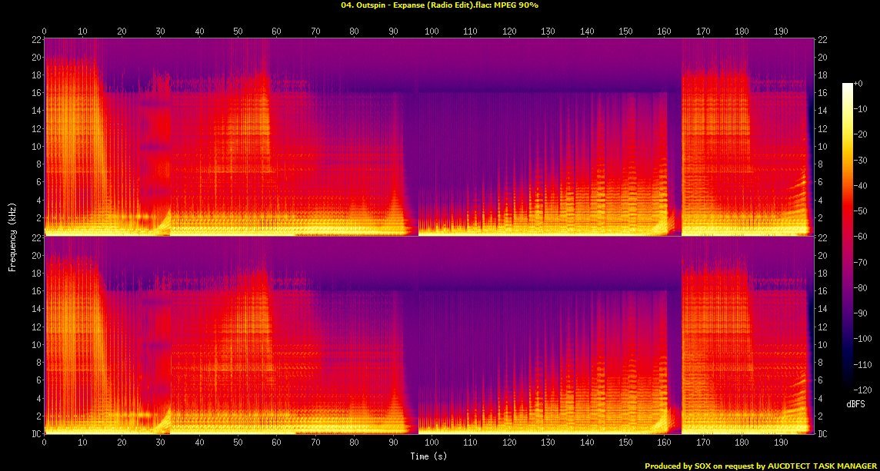Screen dimensions: 880x471
Task: Click the '150' tick on the top time axis
Action: coord(625,32)
